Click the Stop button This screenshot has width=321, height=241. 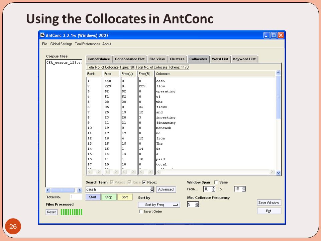click(109, 197)
